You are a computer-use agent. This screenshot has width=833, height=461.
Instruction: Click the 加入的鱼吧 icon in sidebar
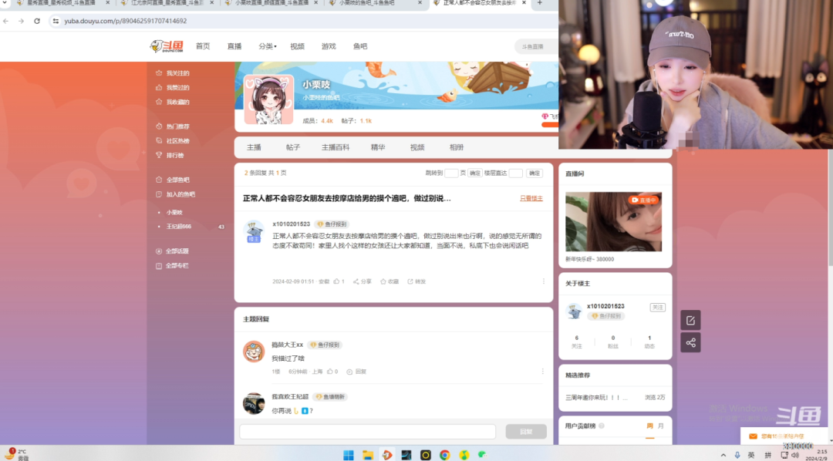pyautogui.click(x=159, y=194)
